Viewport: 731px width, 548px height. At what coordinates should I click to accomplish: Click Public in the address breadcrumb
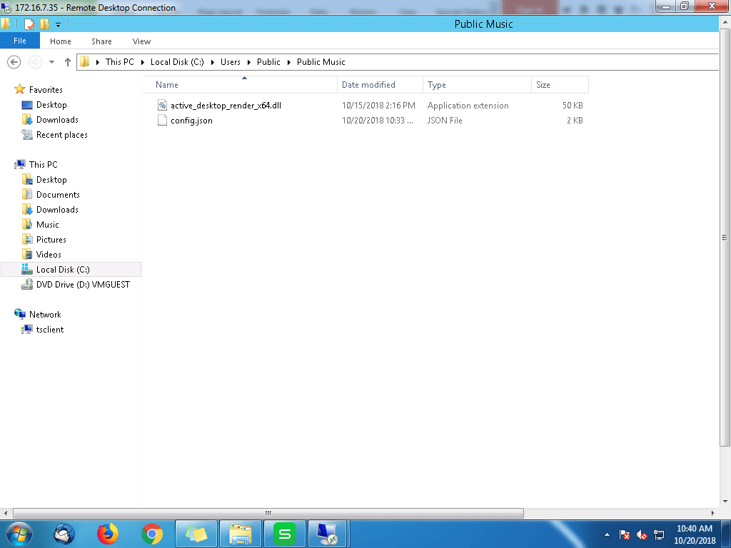(268, 62)
